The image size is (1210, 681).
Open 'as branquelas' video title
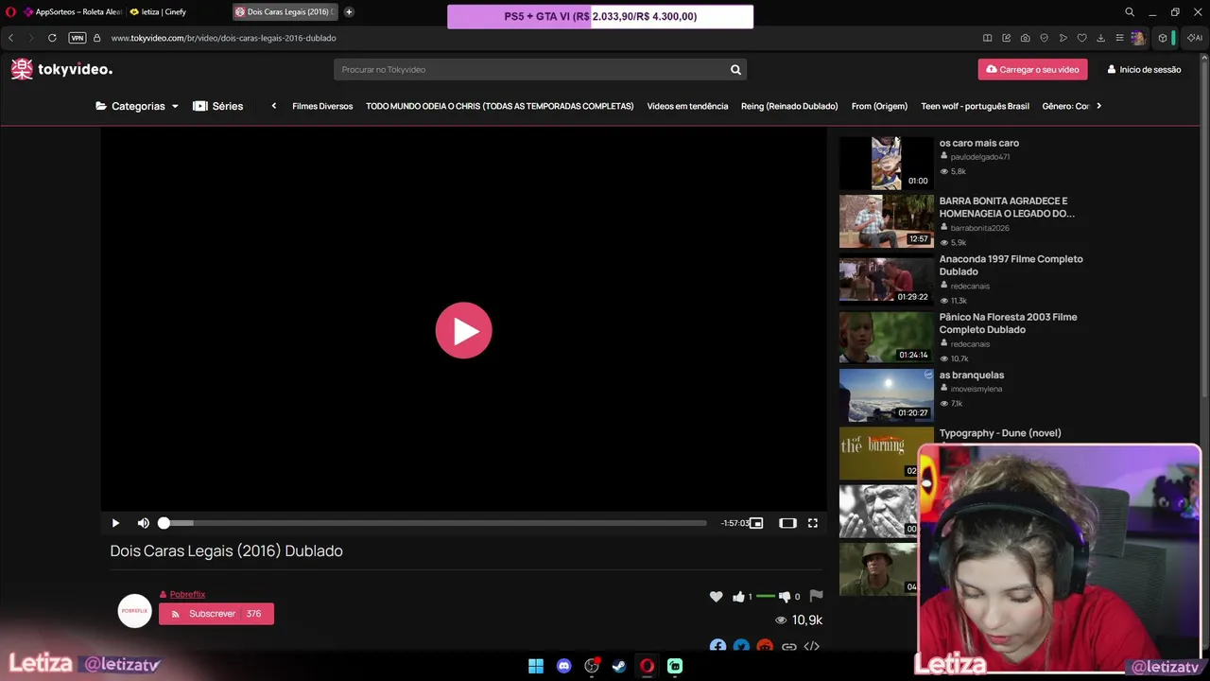point(972,375)
